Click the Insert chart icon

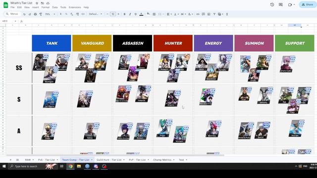[209, 14]
